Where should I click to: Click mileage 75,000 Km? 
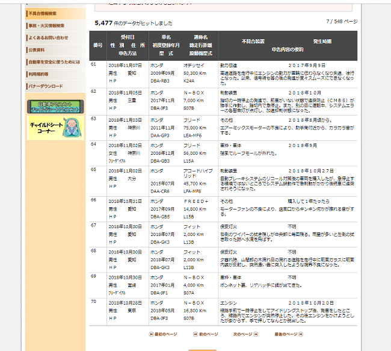coord(195,128)
